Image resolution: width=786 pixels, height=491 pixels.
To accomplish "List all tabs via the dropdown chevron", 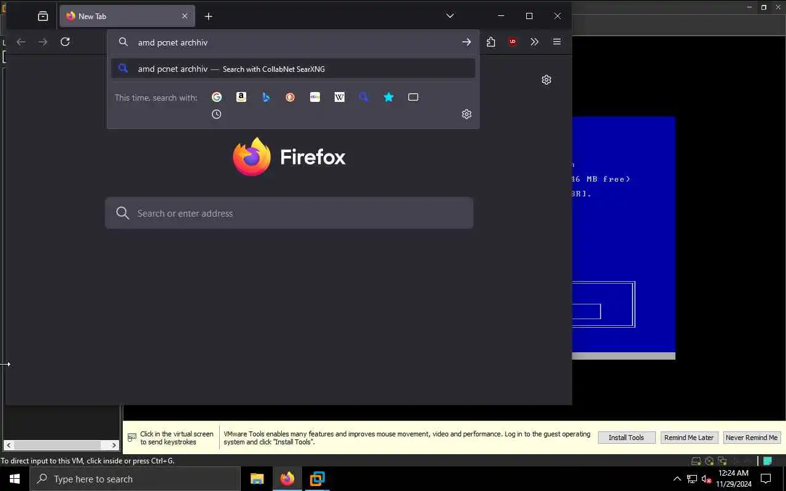I will click(450, 16).
